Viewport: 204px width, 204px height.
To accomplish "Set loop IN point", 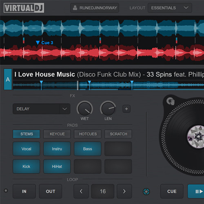I will pyautogui.click(x=24, y=191).
